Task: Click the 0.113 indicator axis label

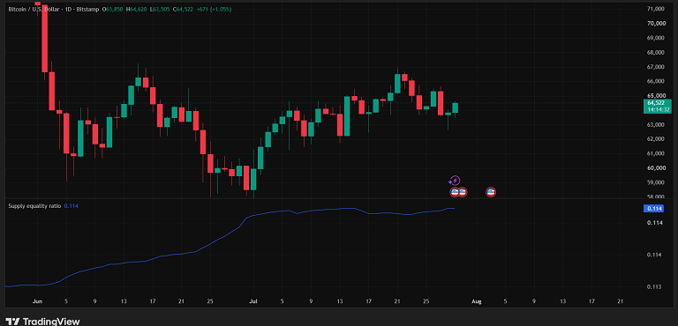Action: click(654, 286)
